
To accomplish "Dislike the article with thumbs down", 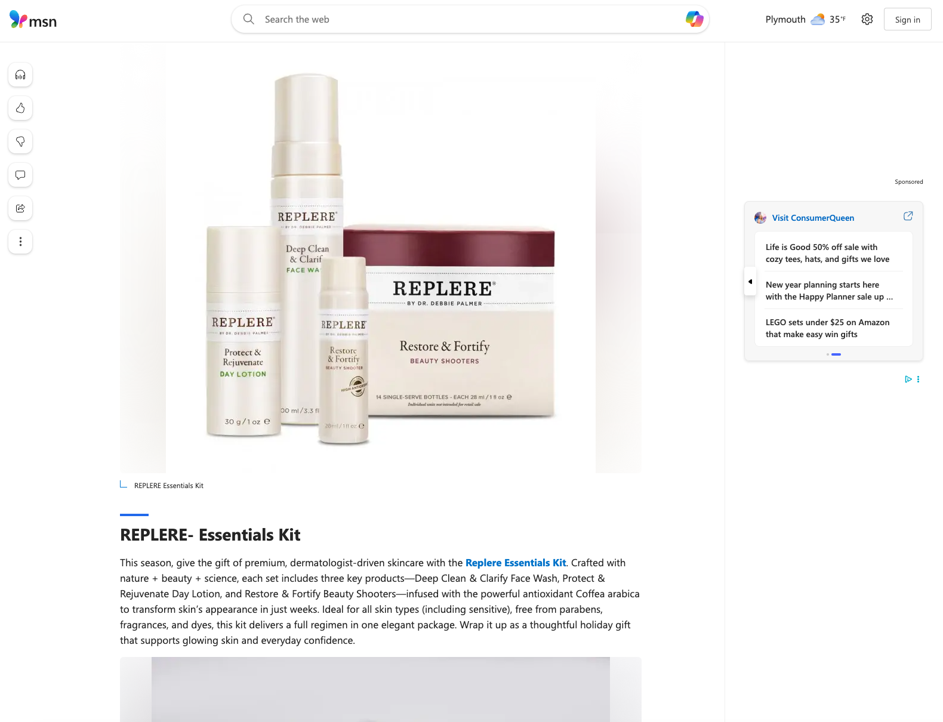I will (x=20, y=141).
